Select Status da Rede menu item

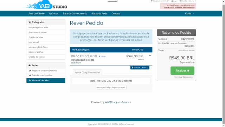pyautogui.click(x=99, y=14)
